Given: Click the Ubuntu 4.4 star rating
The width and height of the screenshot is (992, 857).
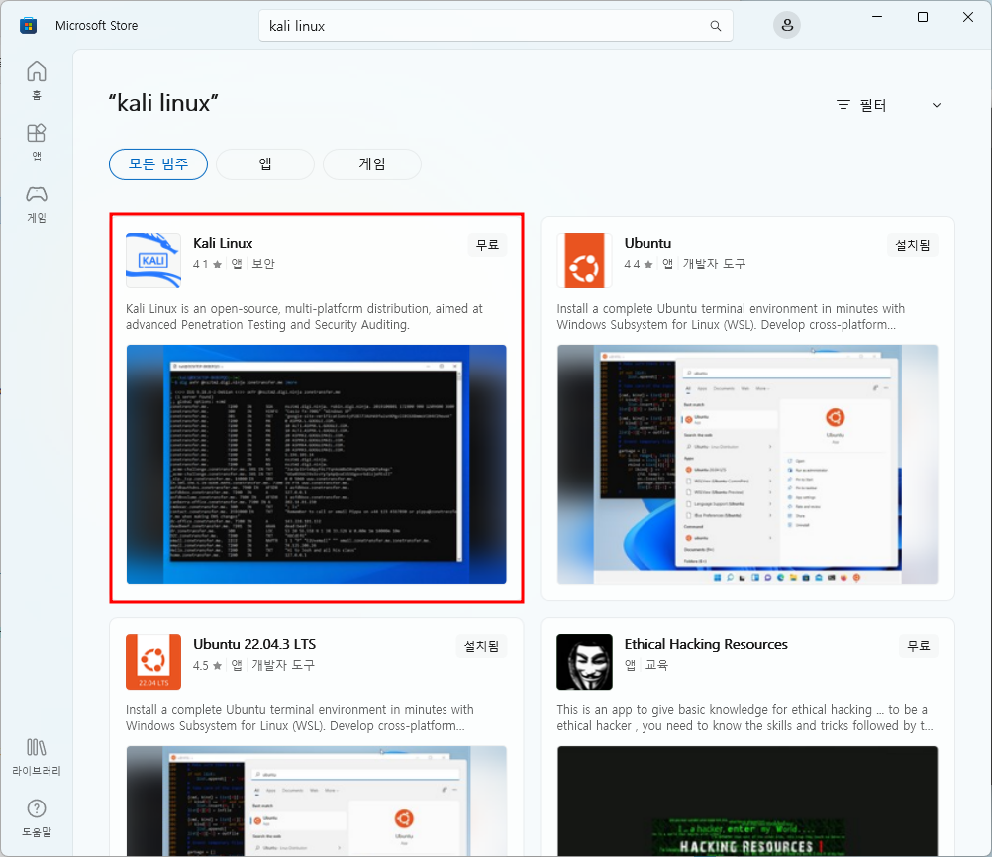Looking at the screenshot, I should tap(639, 264).
